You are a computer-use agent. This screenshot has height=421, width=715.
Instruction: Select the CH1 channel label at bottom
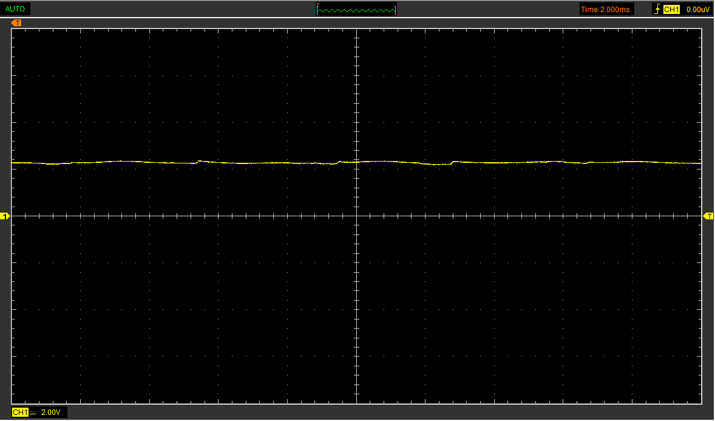coord(20,412)
